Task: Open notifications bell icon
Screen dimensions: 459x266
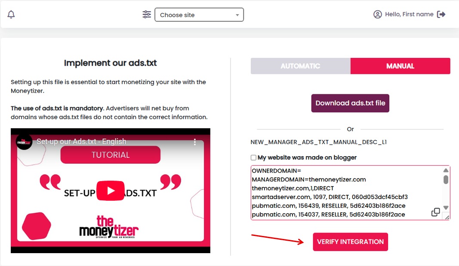Action: point(11,14)
